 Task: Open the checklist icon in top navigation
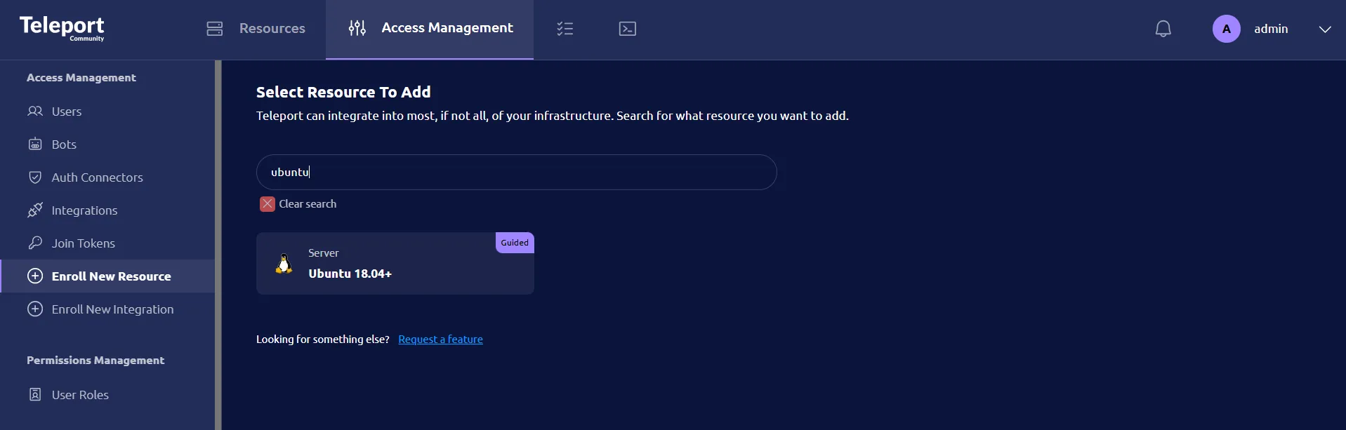pyautogui.click(x=565, y=29)
